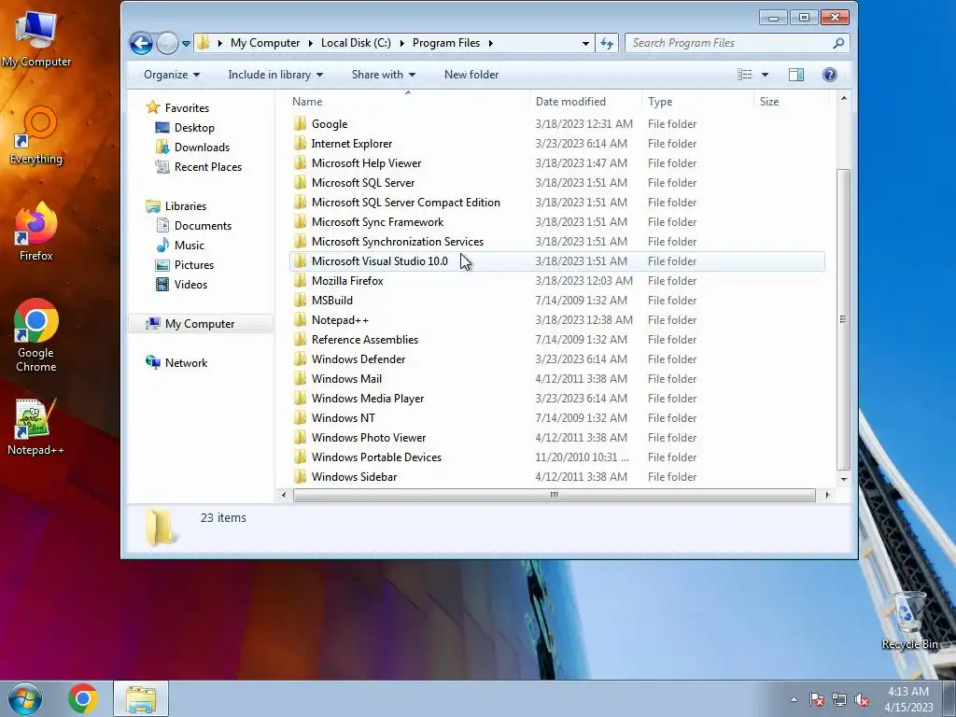Click My Computer in the breadcrumb
The height and width of the screenshot is (717, 956).
[x=265, y=43]
